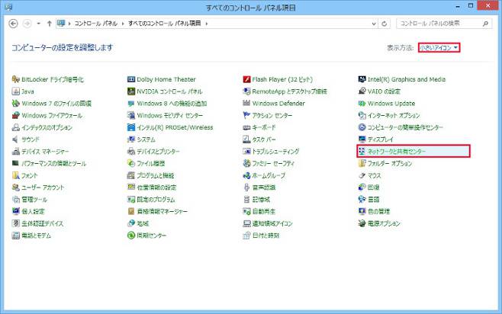Open ファイル履歴 link
502x314 pixels.
pyautogui.click(x=151, y=163)
